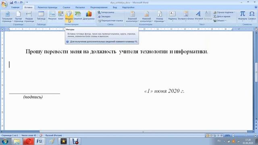Screen dimensions: 258x145
Task: Select the Вставка ribbon tab
Action: [x=28, y=7]
